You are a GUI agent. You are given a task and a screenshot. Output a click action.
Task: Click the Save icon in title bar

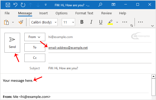[x=8, y=5]
